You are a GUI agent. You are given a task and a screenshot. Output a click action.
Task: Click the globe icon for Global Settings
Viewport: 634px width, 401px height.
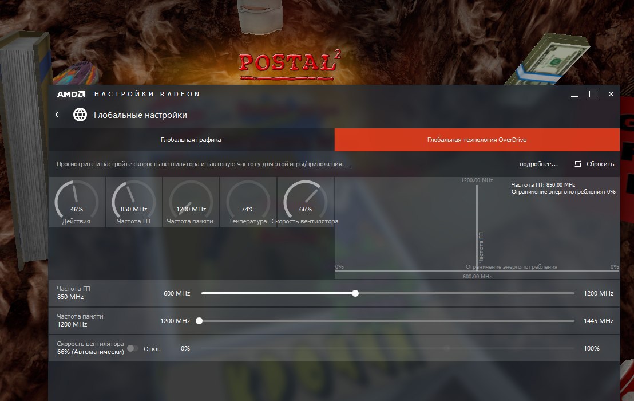[x=80, y=115]
